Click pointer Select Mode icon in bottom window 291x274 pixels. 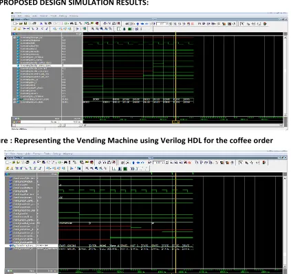241,163
